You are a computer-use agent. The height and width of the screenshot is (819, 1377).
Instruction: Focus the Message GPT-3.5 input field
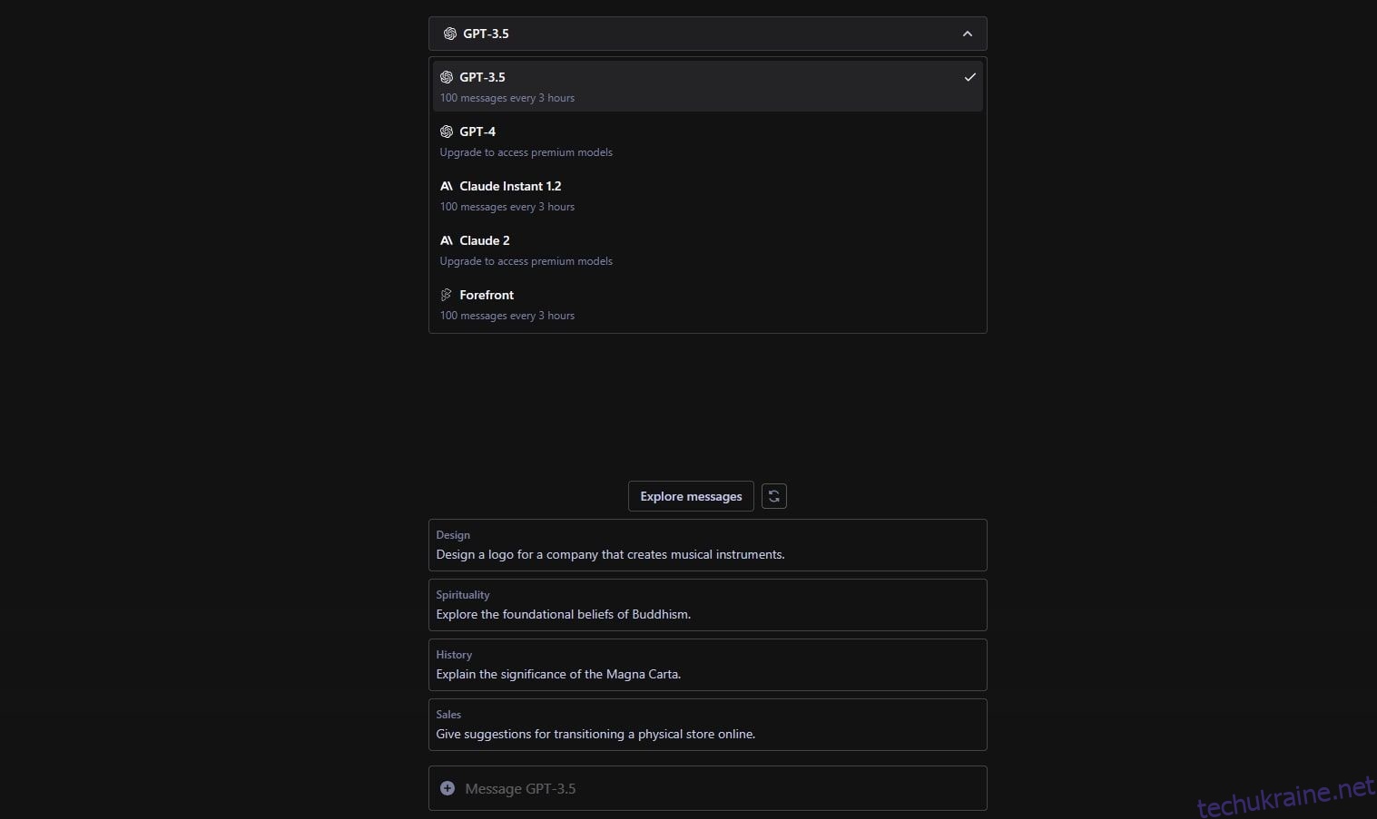point(707,788)
